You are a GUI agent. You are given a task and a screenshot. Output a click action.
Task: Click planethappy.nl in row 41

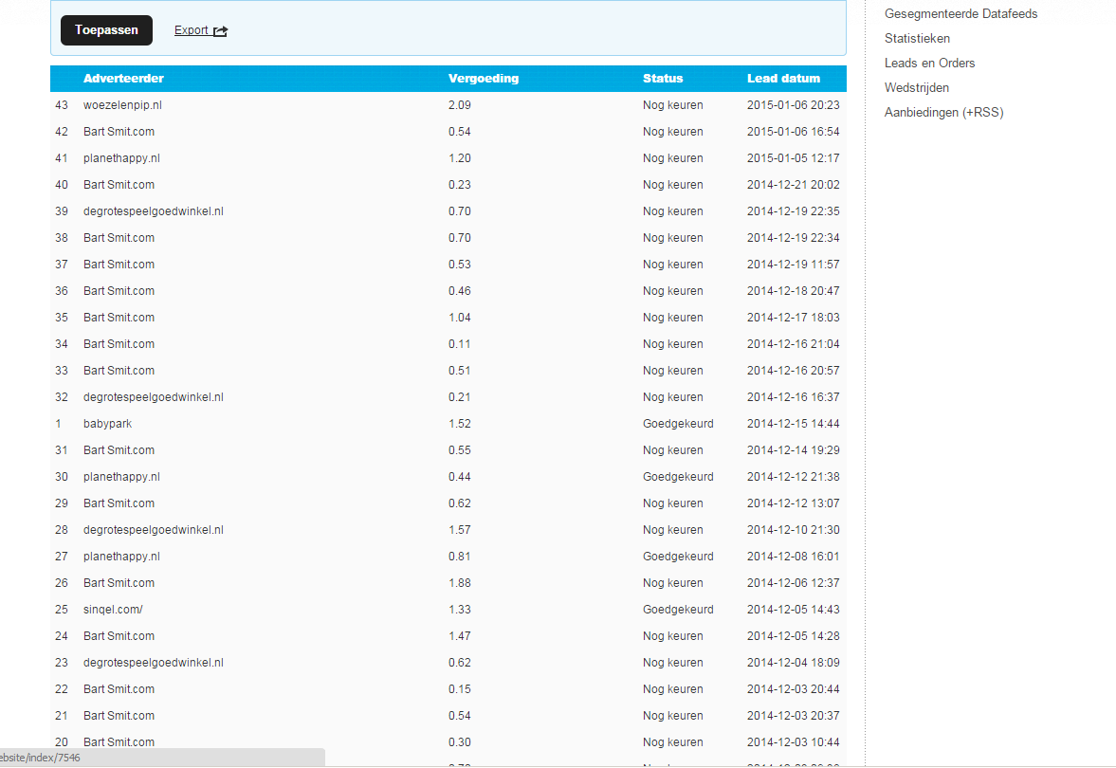click(x=121, y=158)
